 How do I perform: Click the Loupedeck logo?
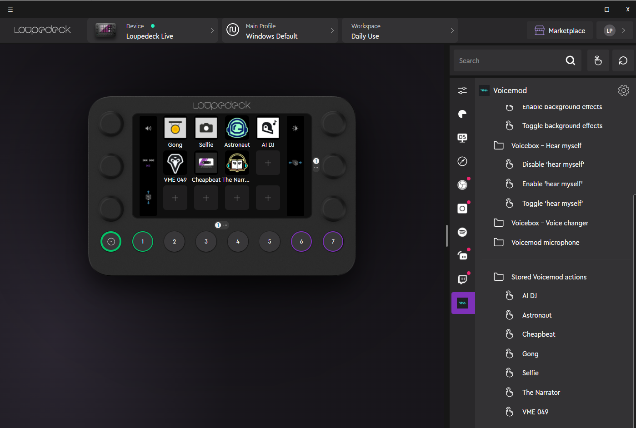42,30
